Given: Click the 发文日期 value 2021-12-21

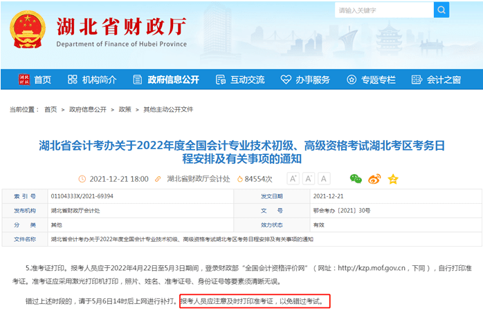Looking at the screenshot, I should click(x=328, y=196).
